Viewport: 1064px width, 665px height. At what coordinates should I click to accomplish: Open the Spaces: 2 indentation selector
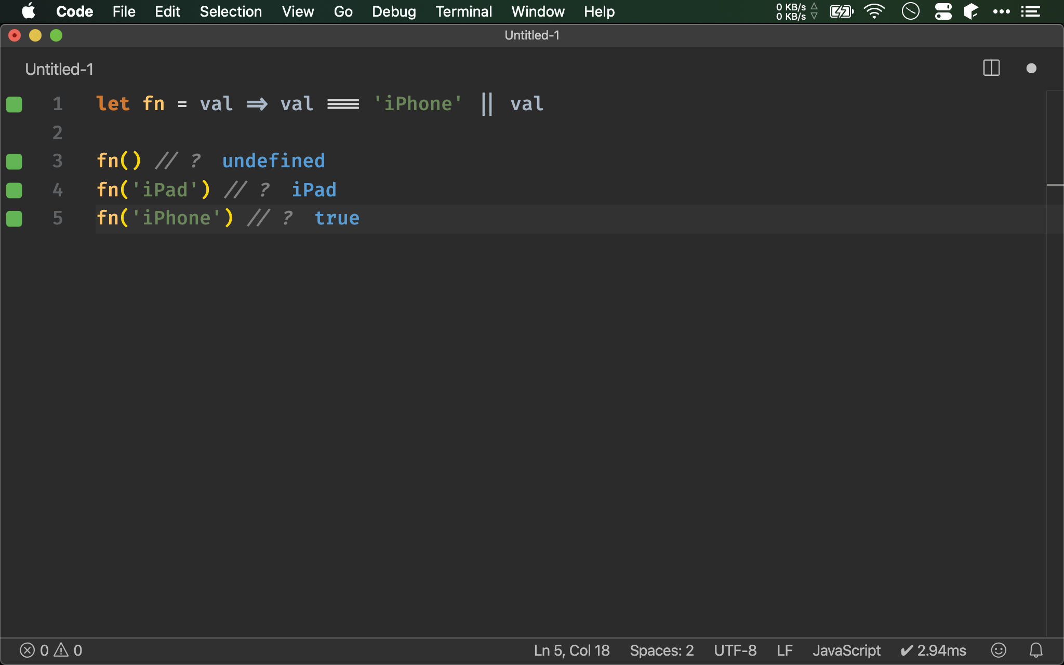tap(661, 650)
